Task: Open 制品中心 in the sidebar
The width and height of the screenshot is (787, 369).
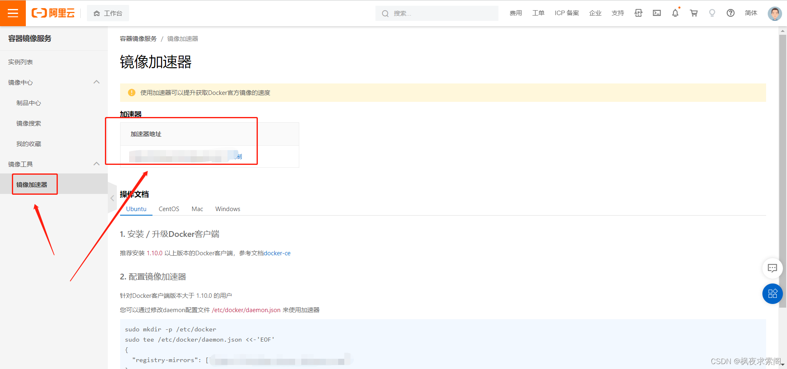Action: pyautogui.click(x=29, y=103)
